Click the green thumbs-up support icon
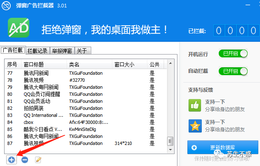The image size is (260, 166). tap(195, 105)
